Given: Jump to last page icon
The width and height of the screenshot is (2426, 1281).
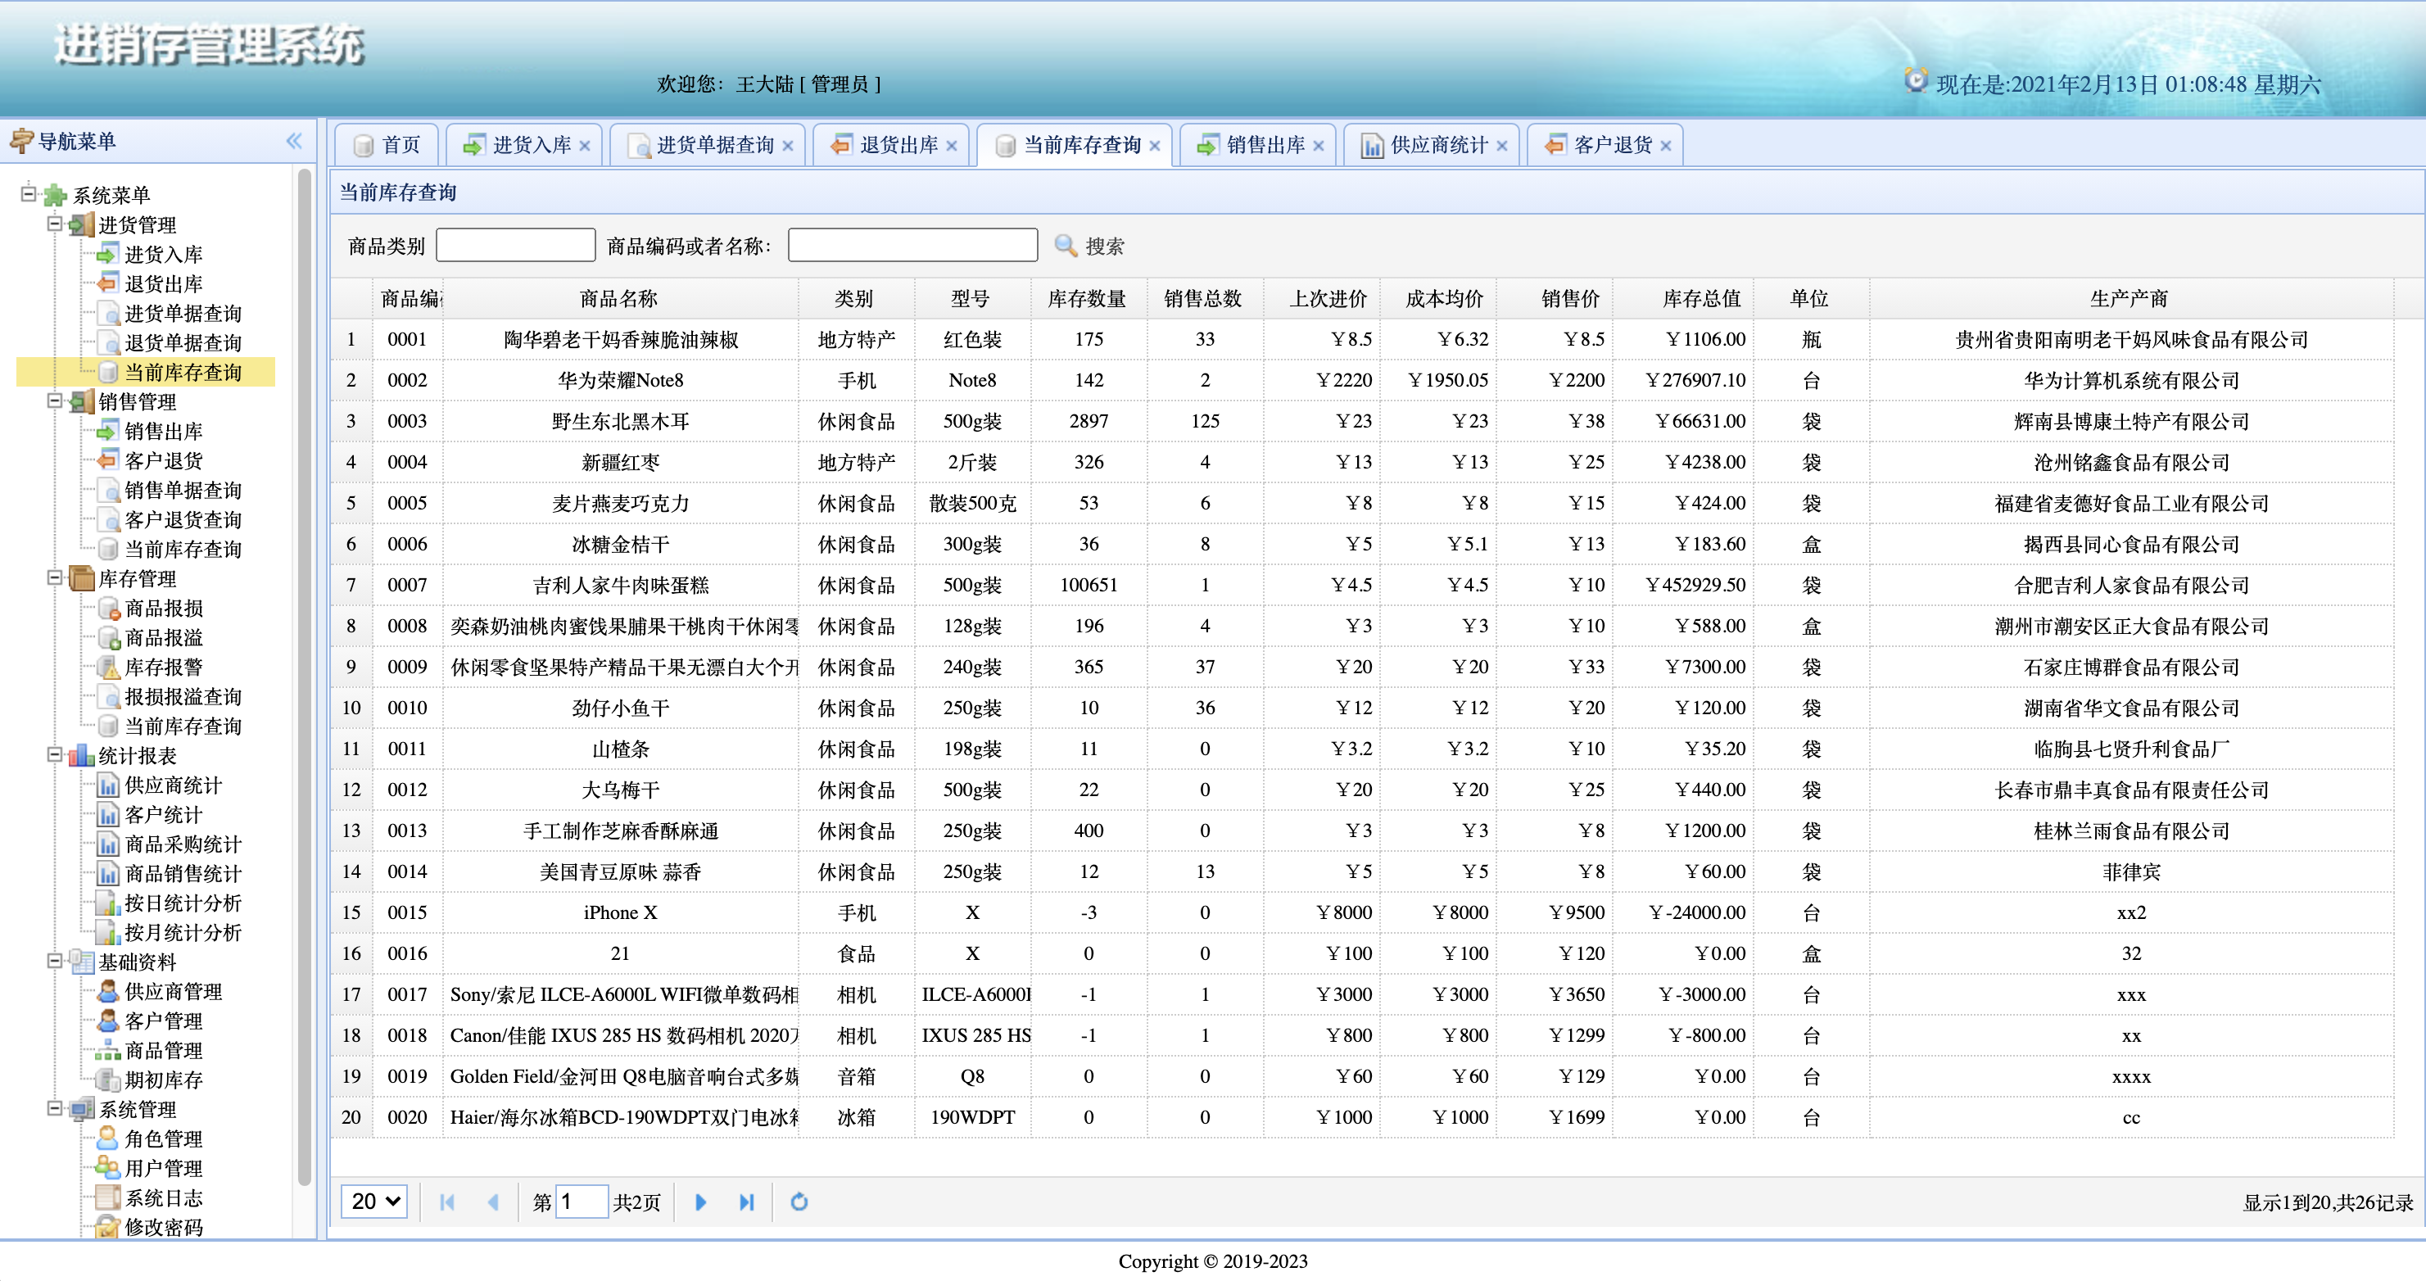Looking at the screenshot, I should [747, 1202].
